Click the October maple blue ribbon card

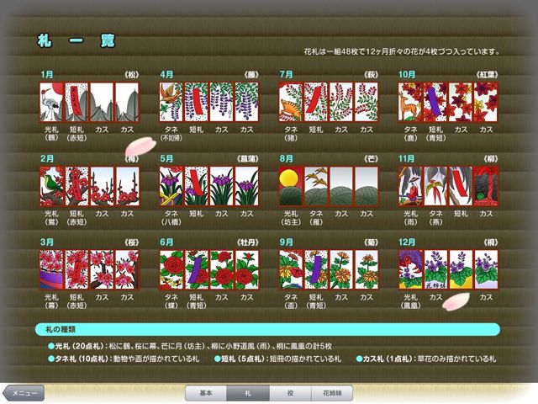coord(435,102)
